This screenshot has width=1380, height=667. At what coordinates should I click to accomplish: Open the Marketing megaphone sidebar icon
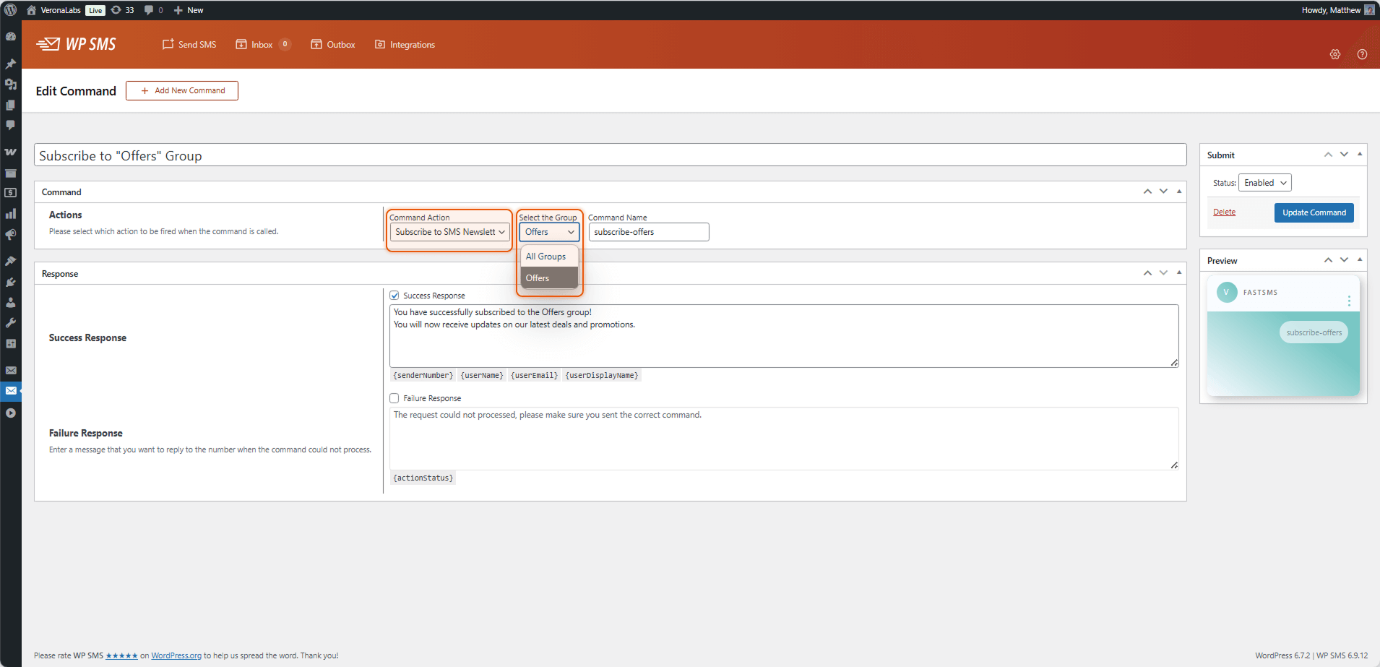tap(11, 235)
